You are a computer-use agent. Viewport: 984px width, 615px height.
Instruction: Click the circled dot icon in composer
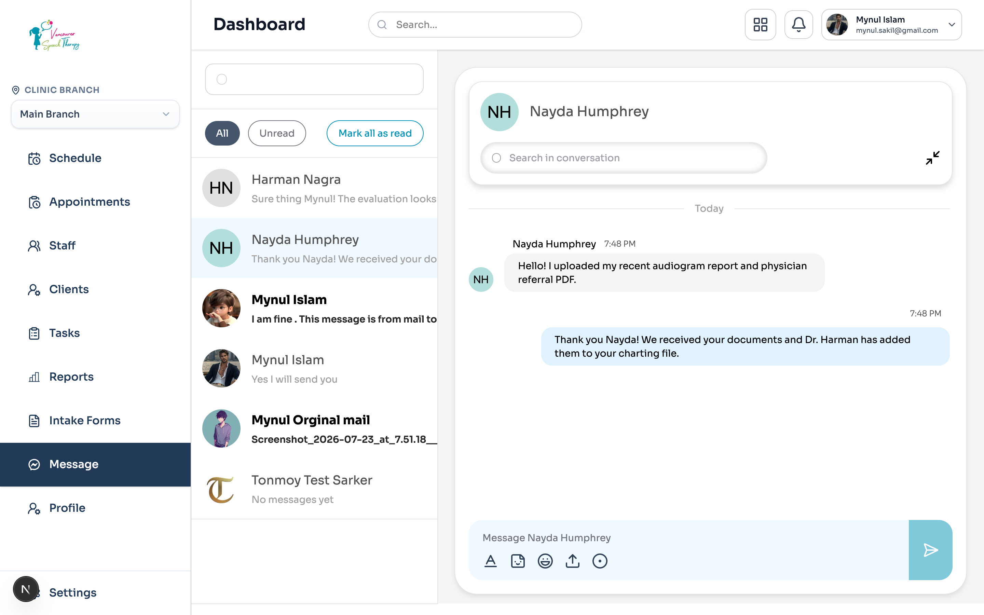tap(600, 561)
